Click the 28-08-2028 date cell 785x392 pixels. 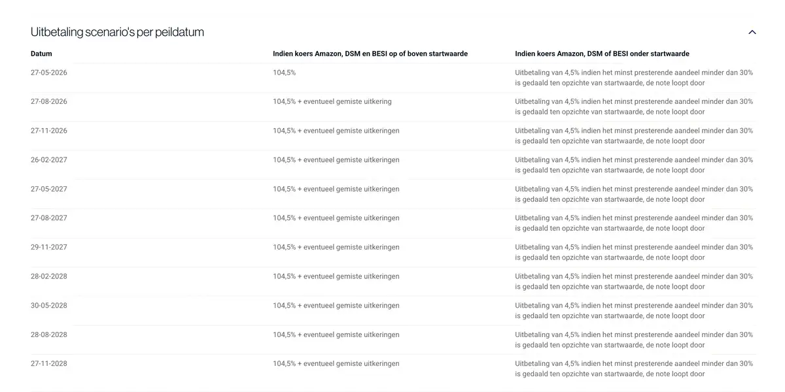[49, 335]
